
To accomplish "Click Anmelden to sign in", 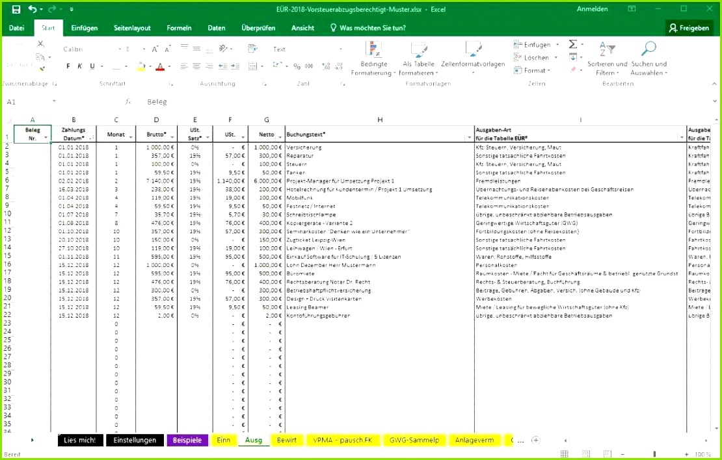I will tap(592, 9).
